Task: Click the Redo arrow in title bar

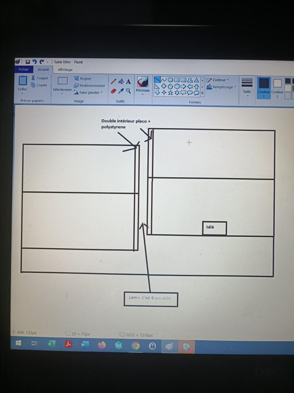Action: pos(41,62)
